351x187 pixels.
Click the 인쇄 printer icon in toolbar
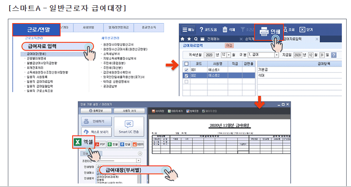pyautogui.click(x=264, y=31)
